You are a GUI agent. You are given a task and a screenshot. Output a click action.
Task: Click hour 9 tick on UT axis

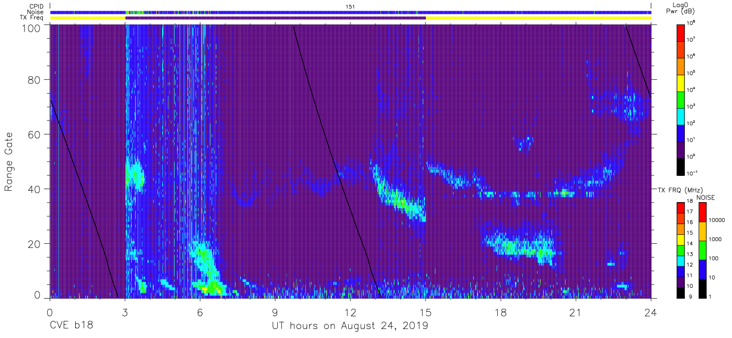(x=275, y=312)
